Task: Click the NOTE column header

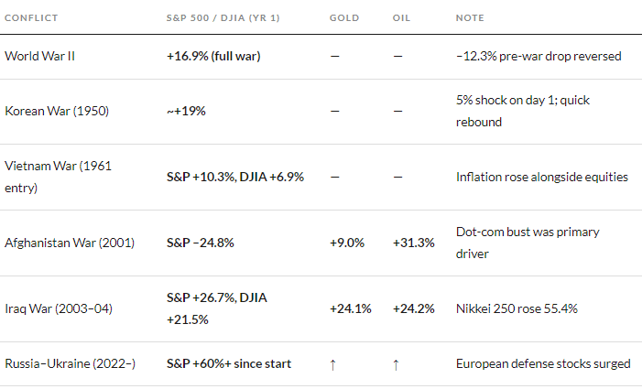Action: (x=470, y=18)
